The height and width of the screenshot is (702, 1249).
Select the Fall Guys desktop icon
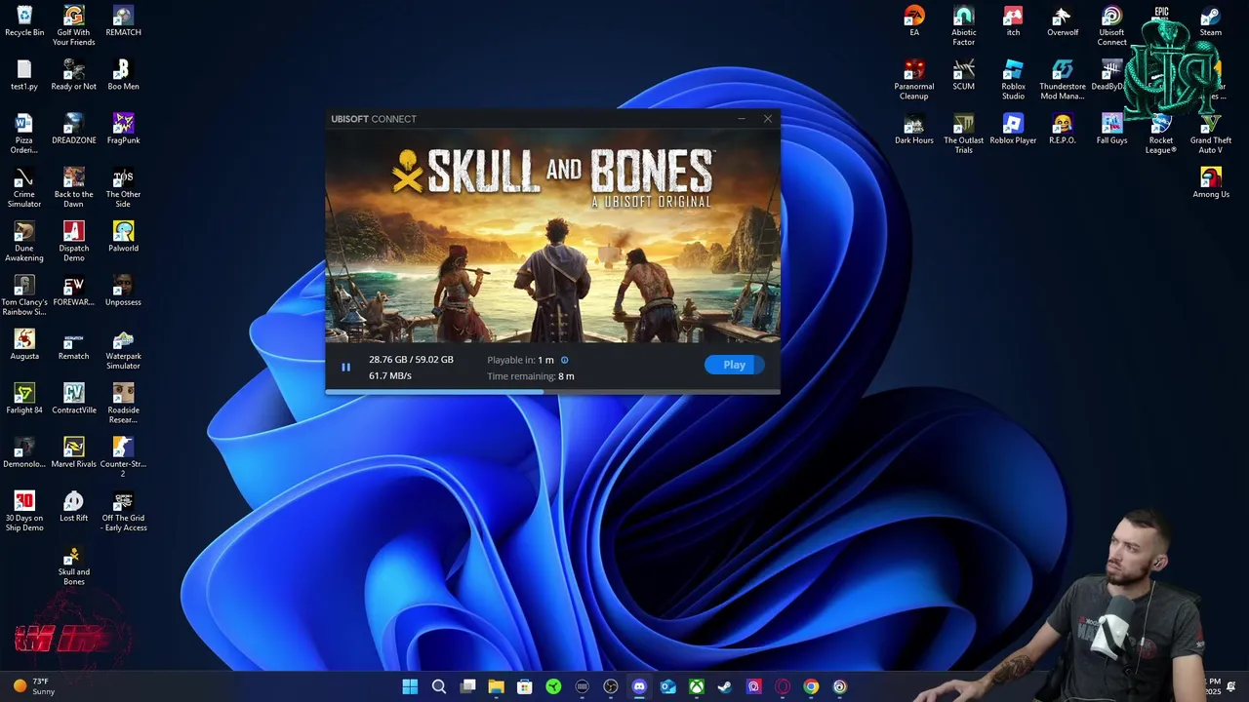coord(1111,129)
